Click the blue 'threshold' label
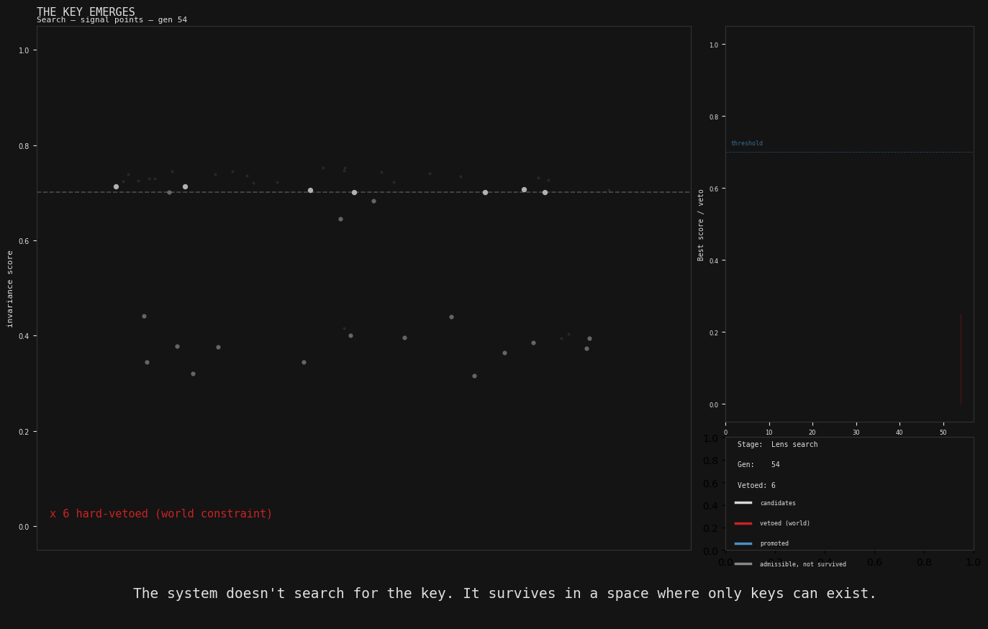The image size is (988, 629). point(746,143)
